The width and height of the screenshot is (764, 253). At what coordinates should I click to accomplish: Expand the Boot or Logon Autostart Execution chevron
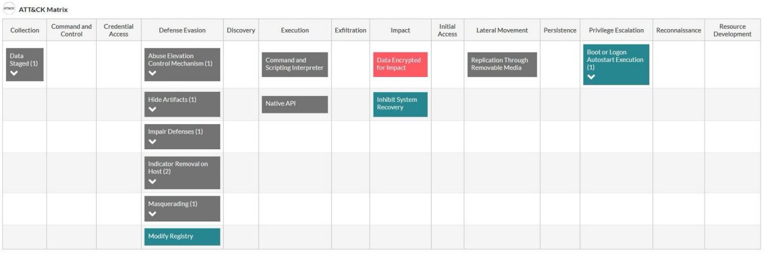coord(591,77)
